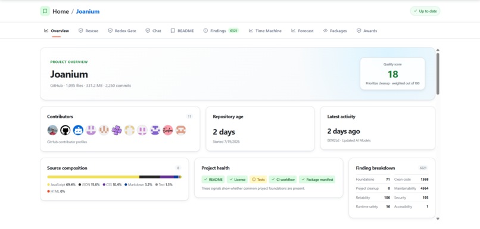The height and width of the screenshot is (229, 480).
Task: Click the HTML 0% legend entry
Action: (x=56, y=192)
